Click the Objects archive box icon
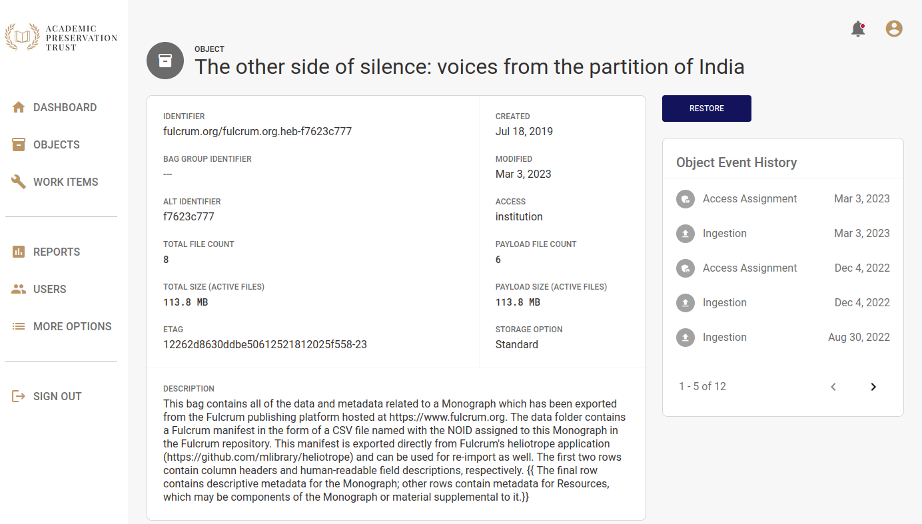Image resolution: width=922 pixels, height=524 pixels. (x=19, y=144)
